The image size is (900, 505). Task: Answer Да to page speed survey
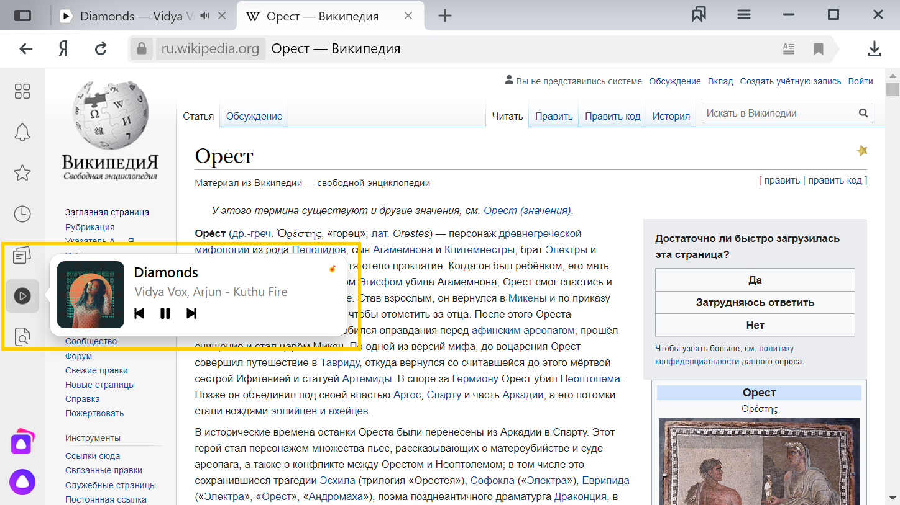click(755, 280)
